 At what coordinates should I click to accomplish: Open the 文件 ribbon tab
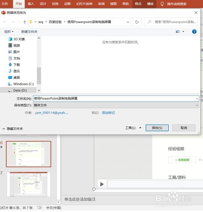pos(5,4)
